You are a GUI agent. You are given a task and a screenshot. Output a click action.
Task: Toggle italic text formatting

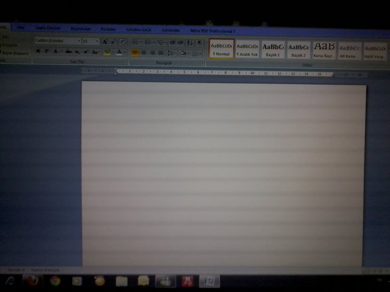[x=47, y=52]
